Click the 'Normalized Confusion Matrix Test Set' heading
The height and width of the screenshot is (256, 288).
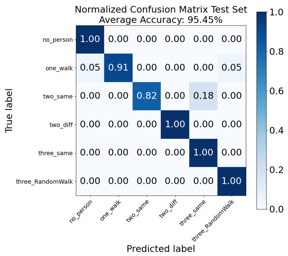[x=161, y=10]
